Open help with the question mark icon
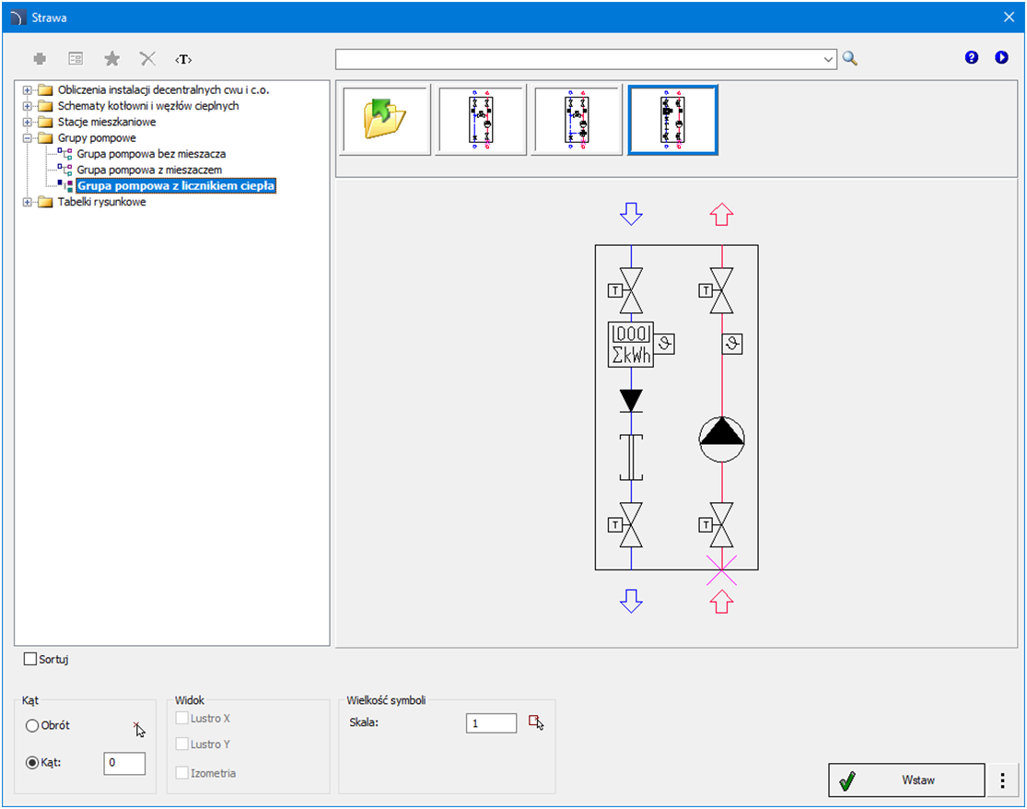 (x=971, y=58)
